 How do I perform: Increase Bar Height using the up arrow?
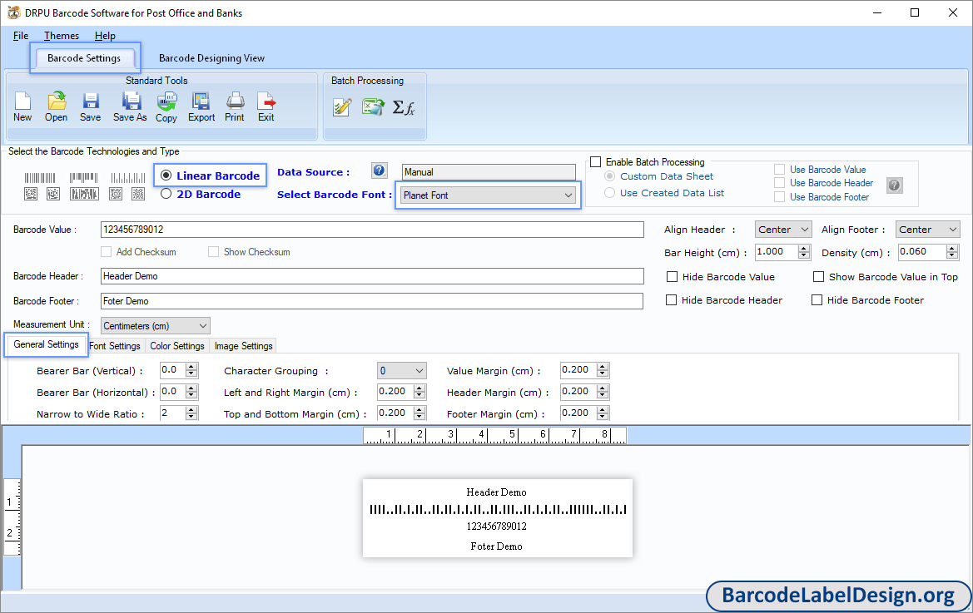(804, 248)
